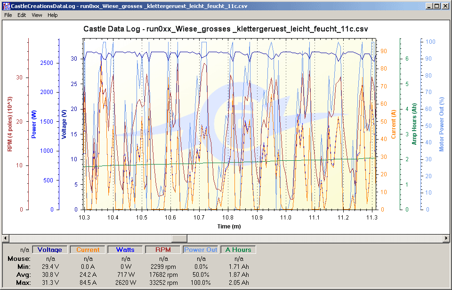Click the horizontal scrollbar thumb
The width and height of the screenshot is (452, 290).
tap(179, 238)
